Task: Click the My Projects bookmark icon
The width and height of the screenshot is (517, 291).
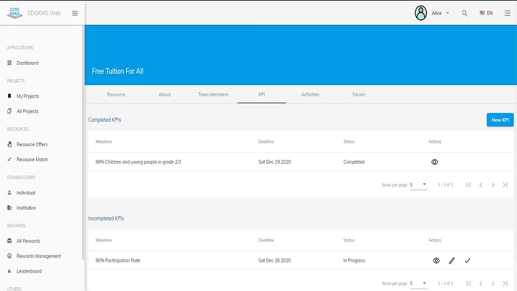Action: (10, 96)
